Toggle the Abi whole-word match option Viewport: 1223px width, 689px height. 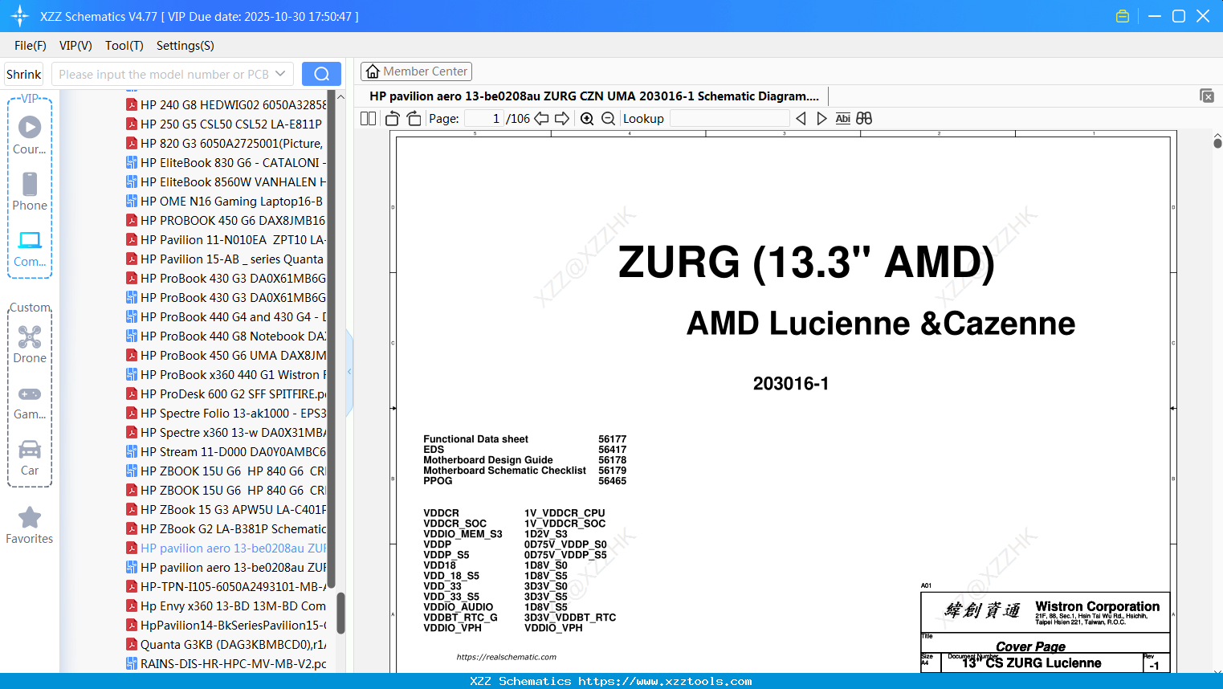tap(842, 118)
